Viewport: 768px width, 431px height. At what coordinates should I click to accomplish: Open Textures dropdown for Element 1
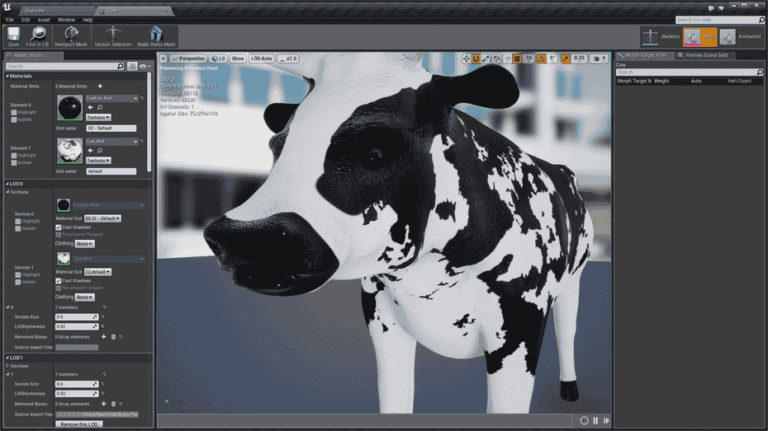(x=98, y=160)
